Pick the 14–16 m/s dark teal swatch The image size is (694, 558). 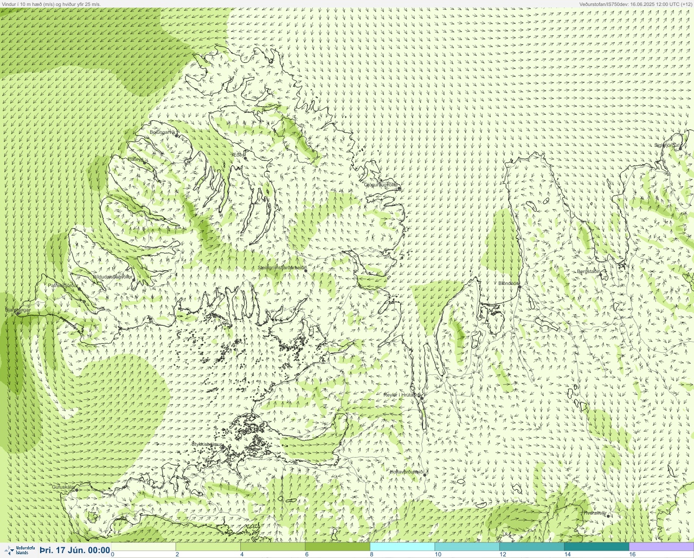(x=596, y=547)
